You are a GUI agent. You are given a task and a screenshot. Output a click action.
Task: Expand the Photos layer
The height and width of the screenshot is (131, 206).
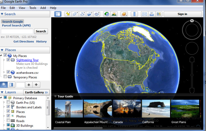pos(4,116)
